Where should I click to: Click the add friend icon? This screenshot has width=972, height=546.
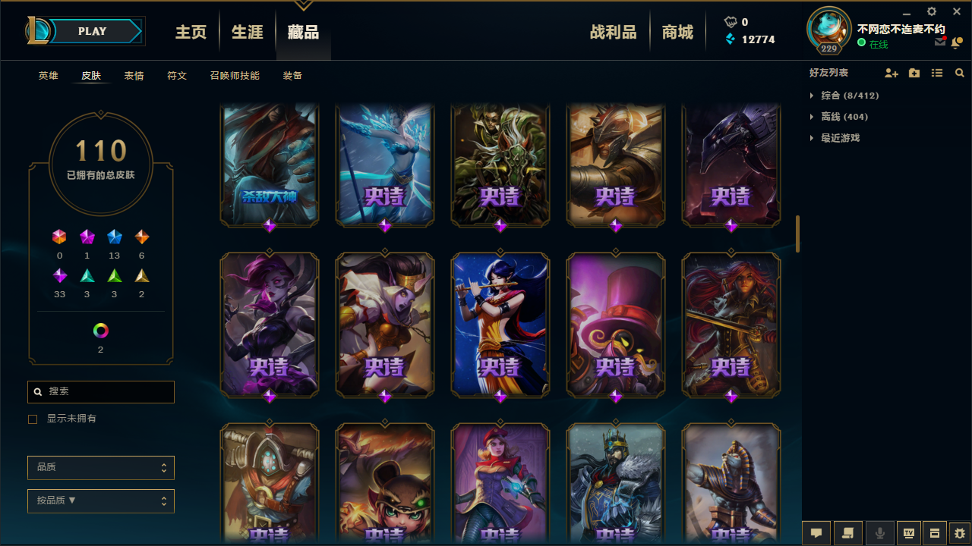892,73
